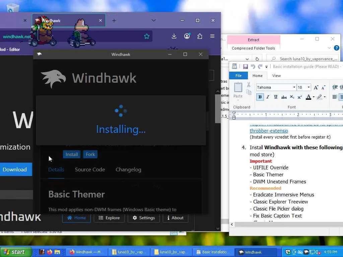
Task: Open the Windhawk Explore button
Action: click(109, 218)
